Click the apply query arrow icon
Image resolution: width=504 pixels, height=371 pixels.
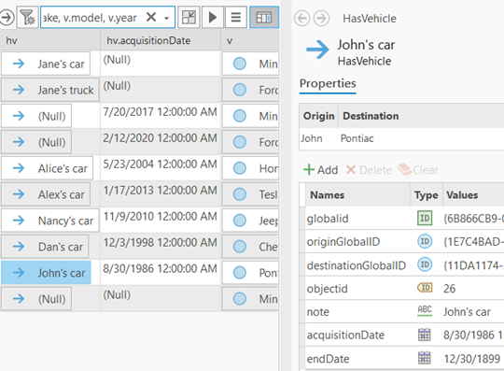pyautogui.click(x=7, y=17)
